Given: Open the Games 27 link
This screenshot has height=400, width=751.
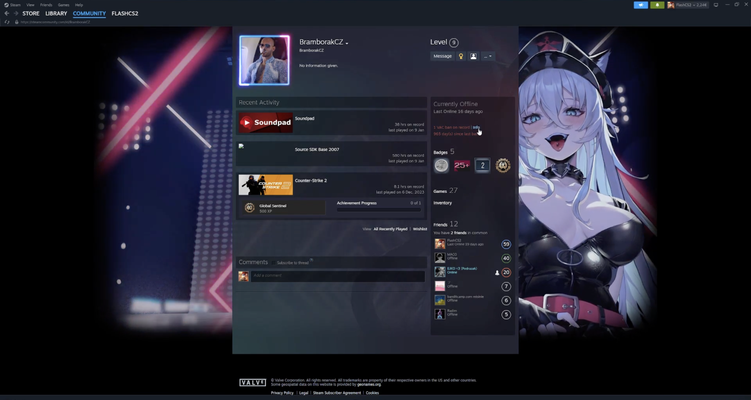Looking at the screenshot, I should [445, 191].
